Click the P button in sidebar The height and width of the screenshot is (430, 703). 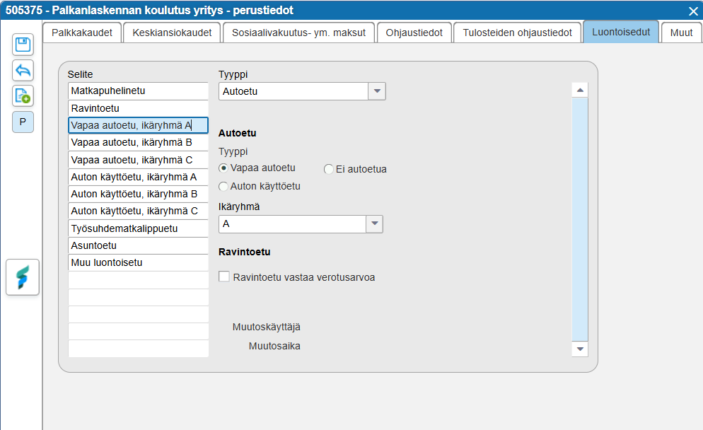(x=23, y=122)
